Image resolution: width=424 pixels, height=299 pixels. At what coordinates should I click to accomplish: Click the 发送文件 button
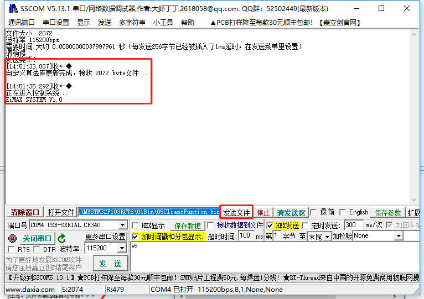click(x=236, y=212)
